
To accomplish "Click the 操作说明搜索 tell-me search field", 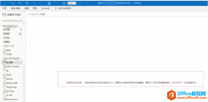I will pyautogui.click(x=64, y=8).
